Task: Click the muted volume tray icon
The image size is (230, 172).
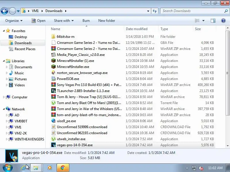Action: [x=201, y=168]
